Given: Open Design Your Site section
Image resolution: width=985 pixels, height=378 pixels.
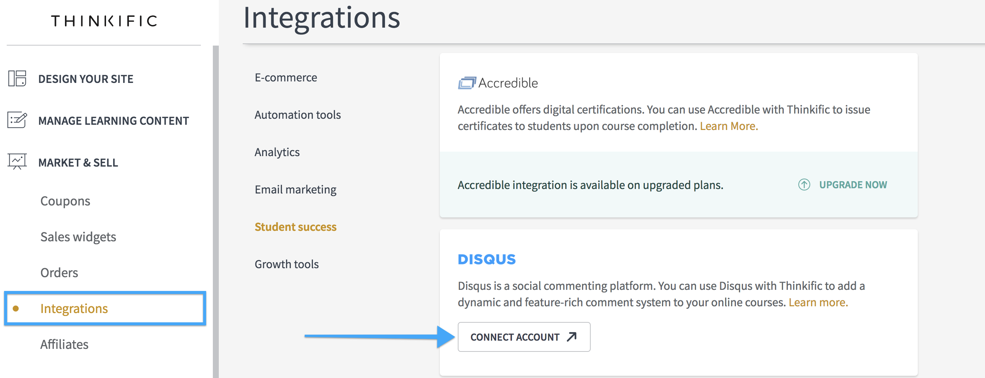Looking at the screenshot, I should (86, 79).
